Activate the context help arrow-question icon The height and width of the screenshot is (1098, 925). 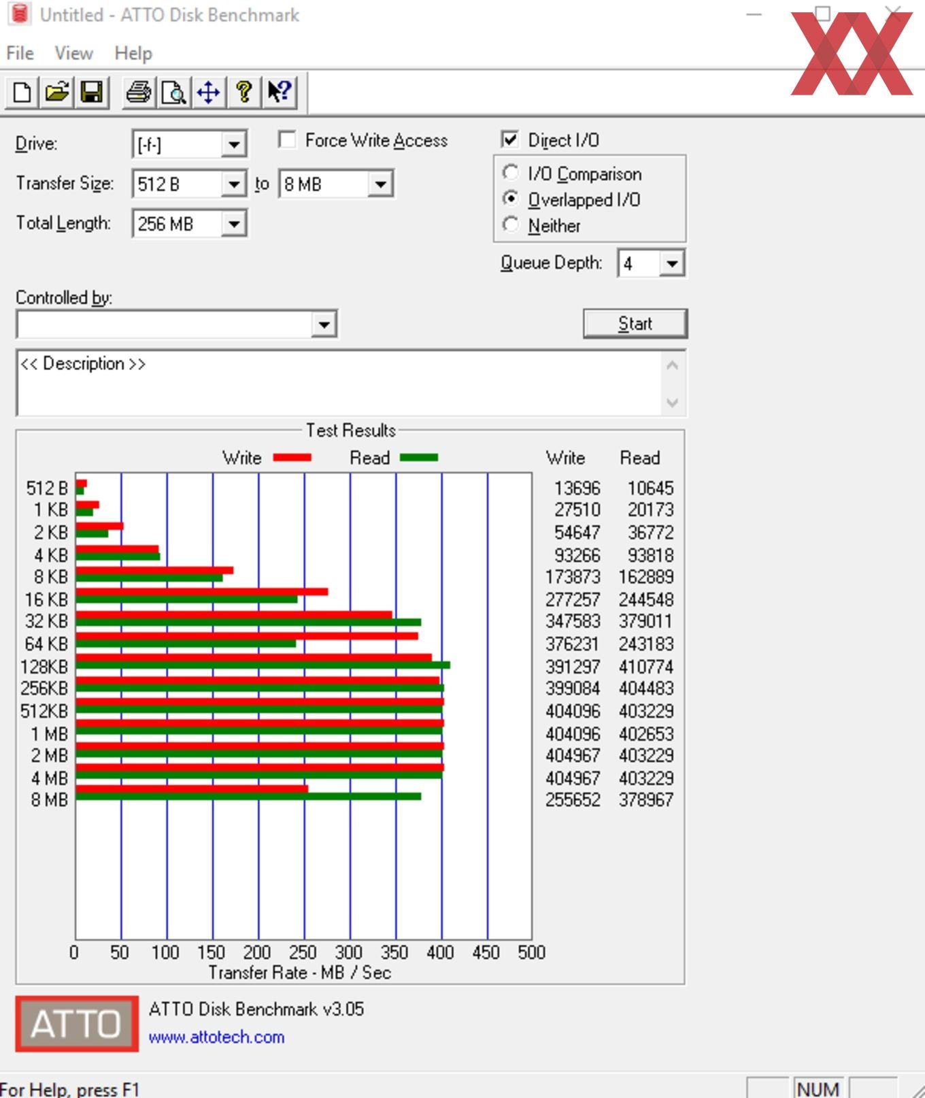pos(280,92)
